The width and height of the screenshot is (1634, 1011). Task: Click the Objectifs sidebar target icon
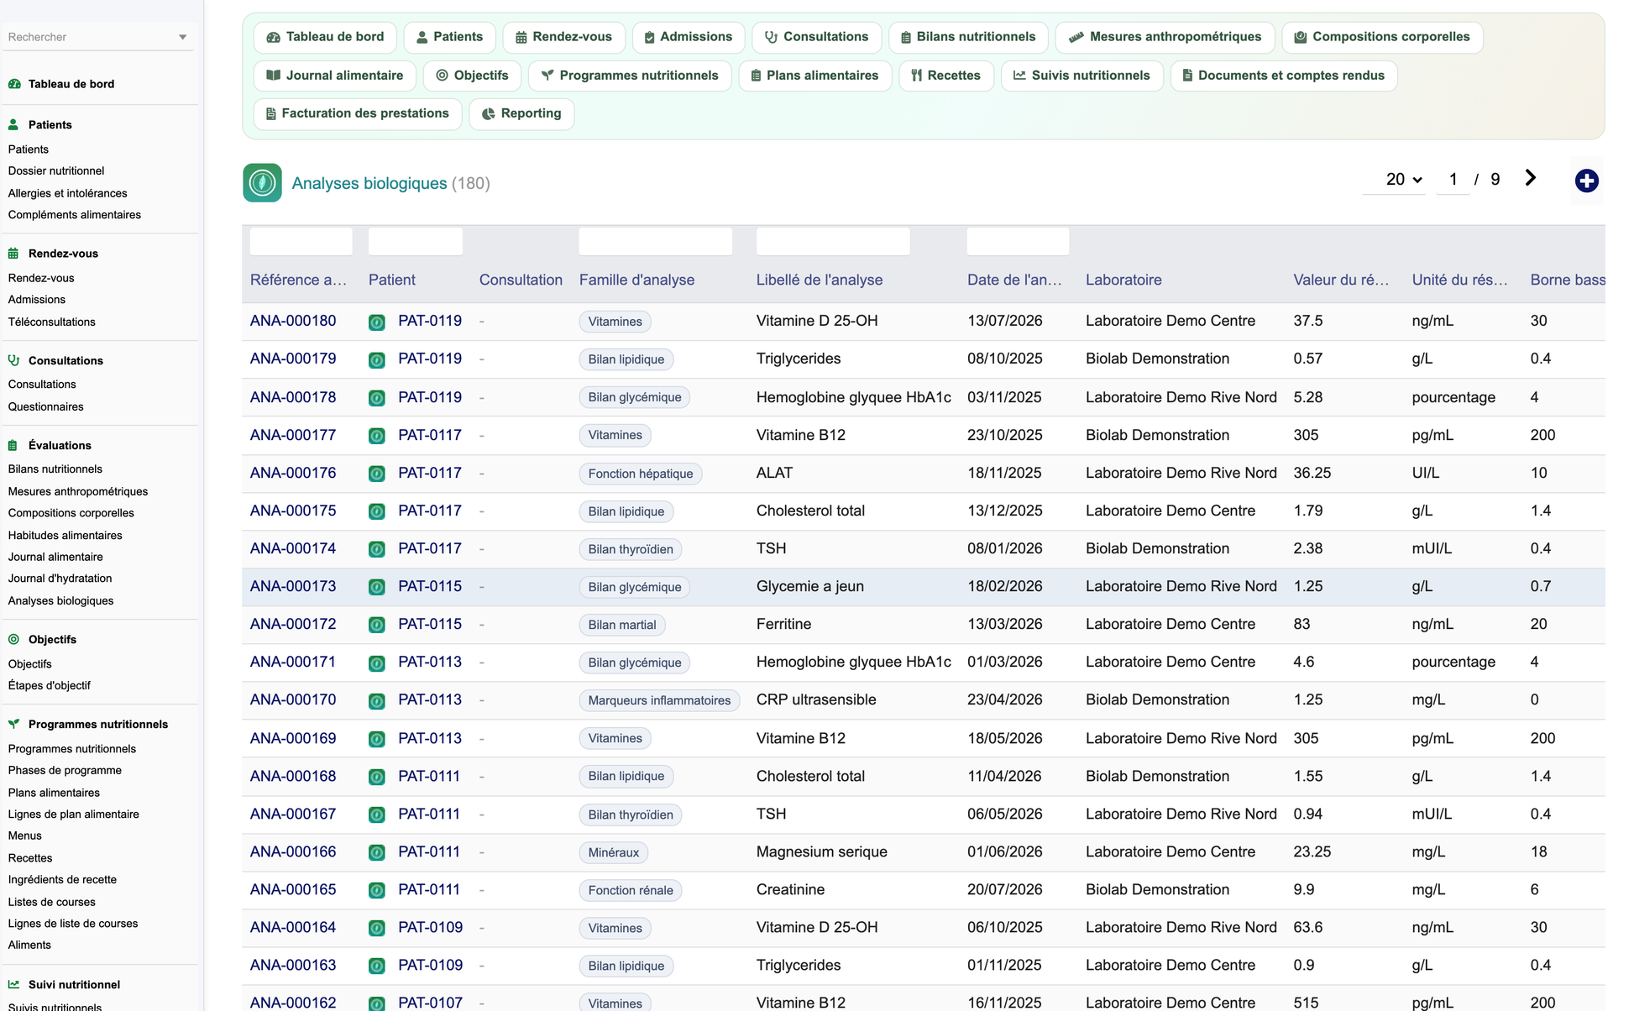13,639
